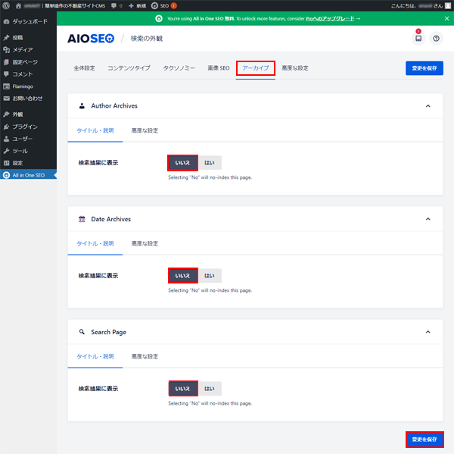Viewport: 454px width, 454px height.
Task: Dismiss the green upgrade banner
Action: pyautogui.click(x=446, y=18)
